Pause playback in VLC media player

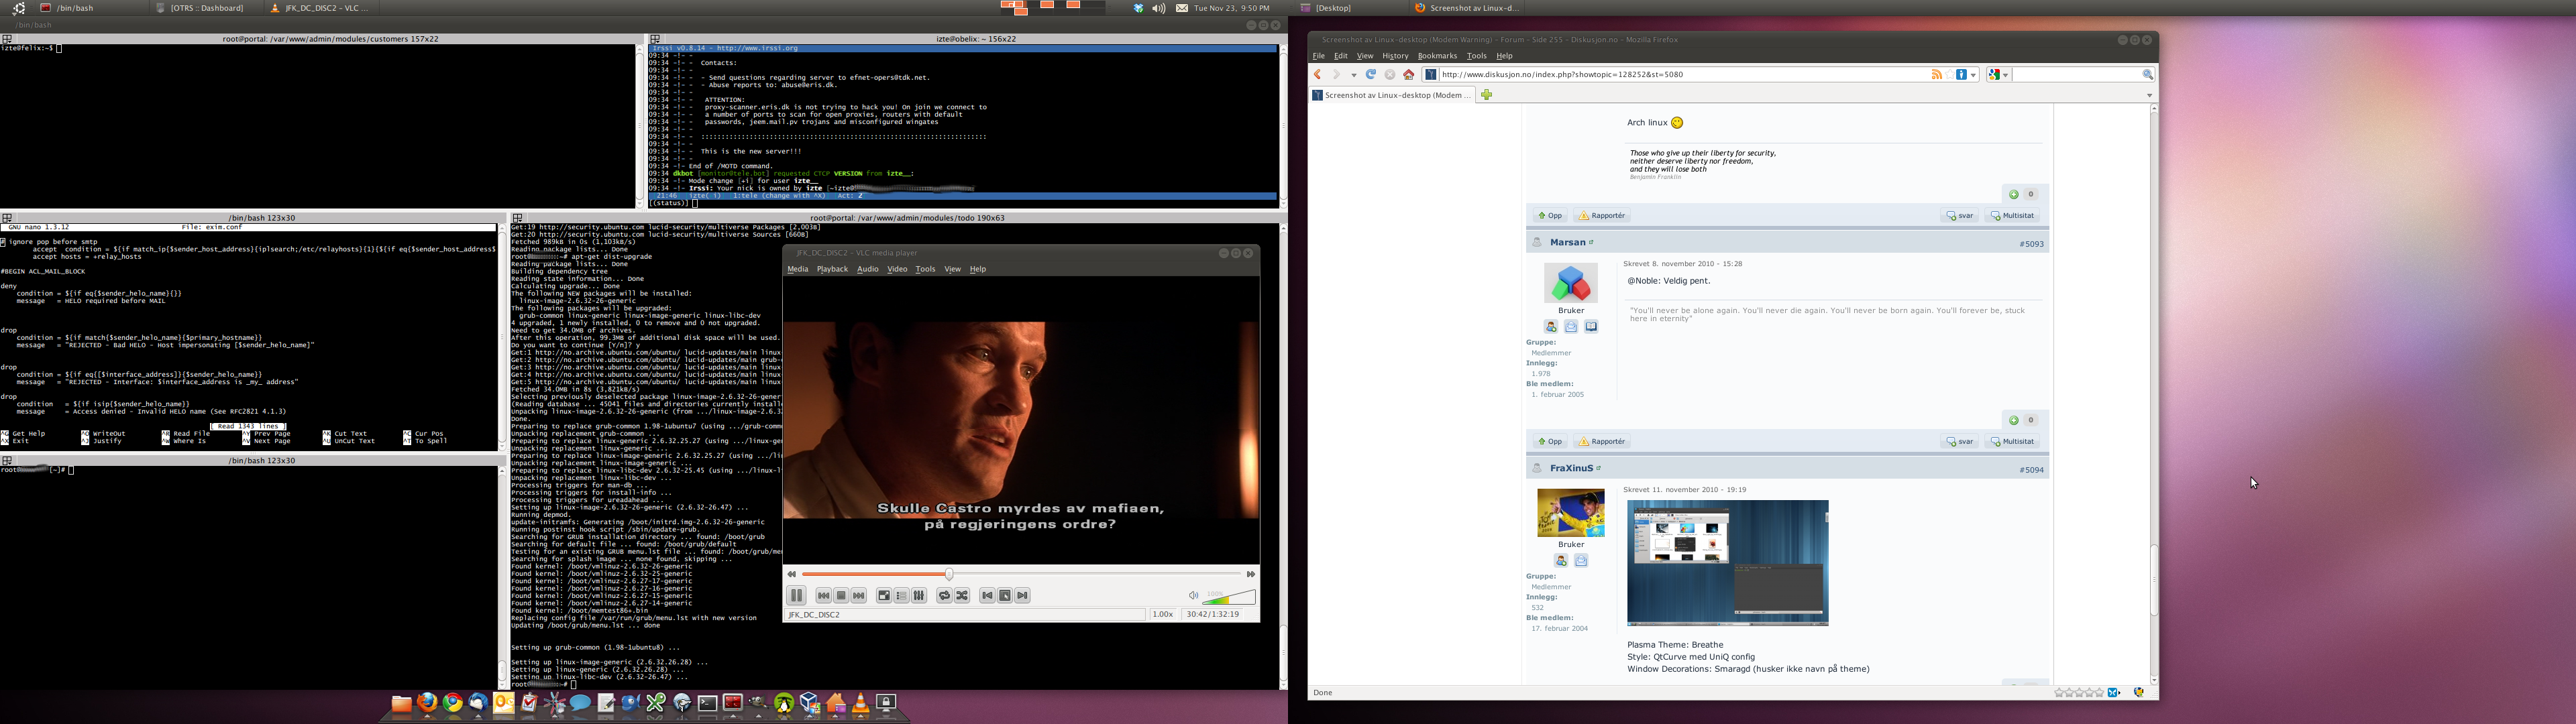[797, 596]
